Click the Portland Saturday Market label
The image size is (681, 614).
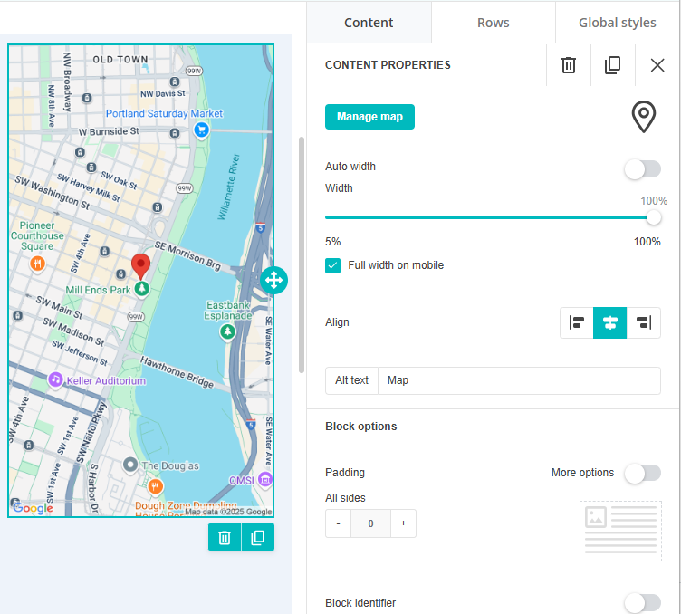164,114
